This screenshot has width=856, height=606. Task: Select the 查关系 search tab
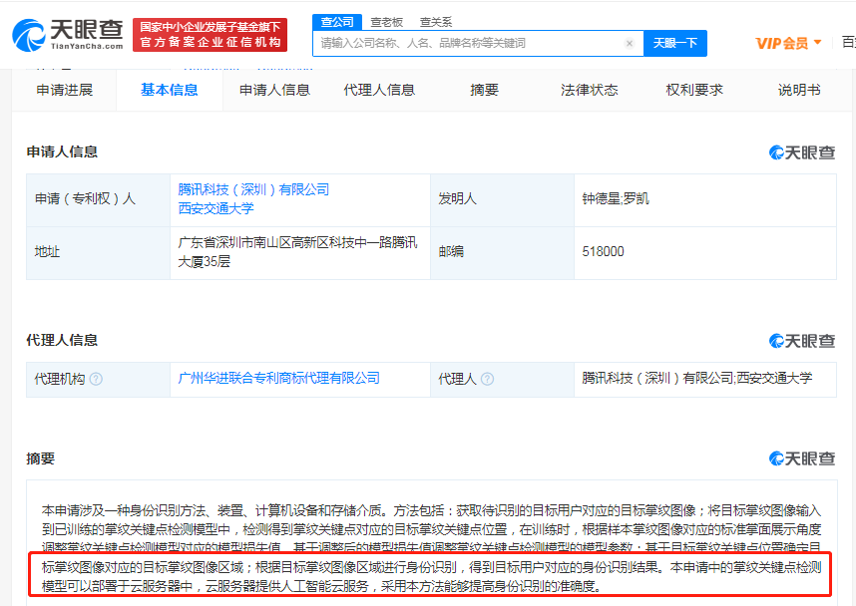point(436,22)
